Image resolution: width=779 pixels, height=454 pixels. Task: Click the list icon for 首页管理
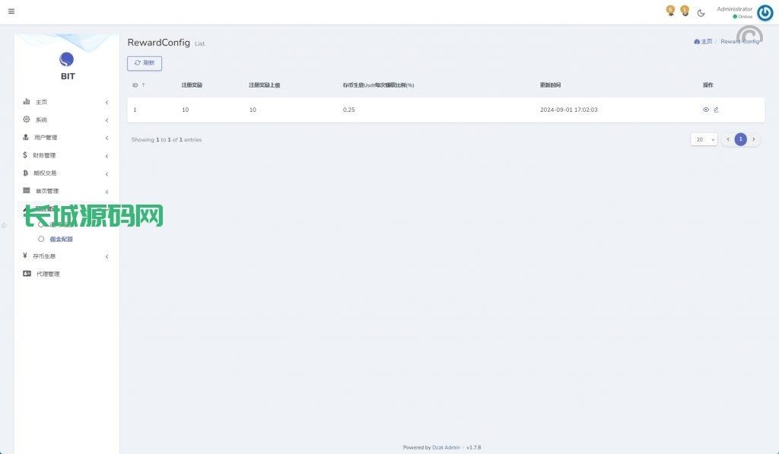[27, 190]
